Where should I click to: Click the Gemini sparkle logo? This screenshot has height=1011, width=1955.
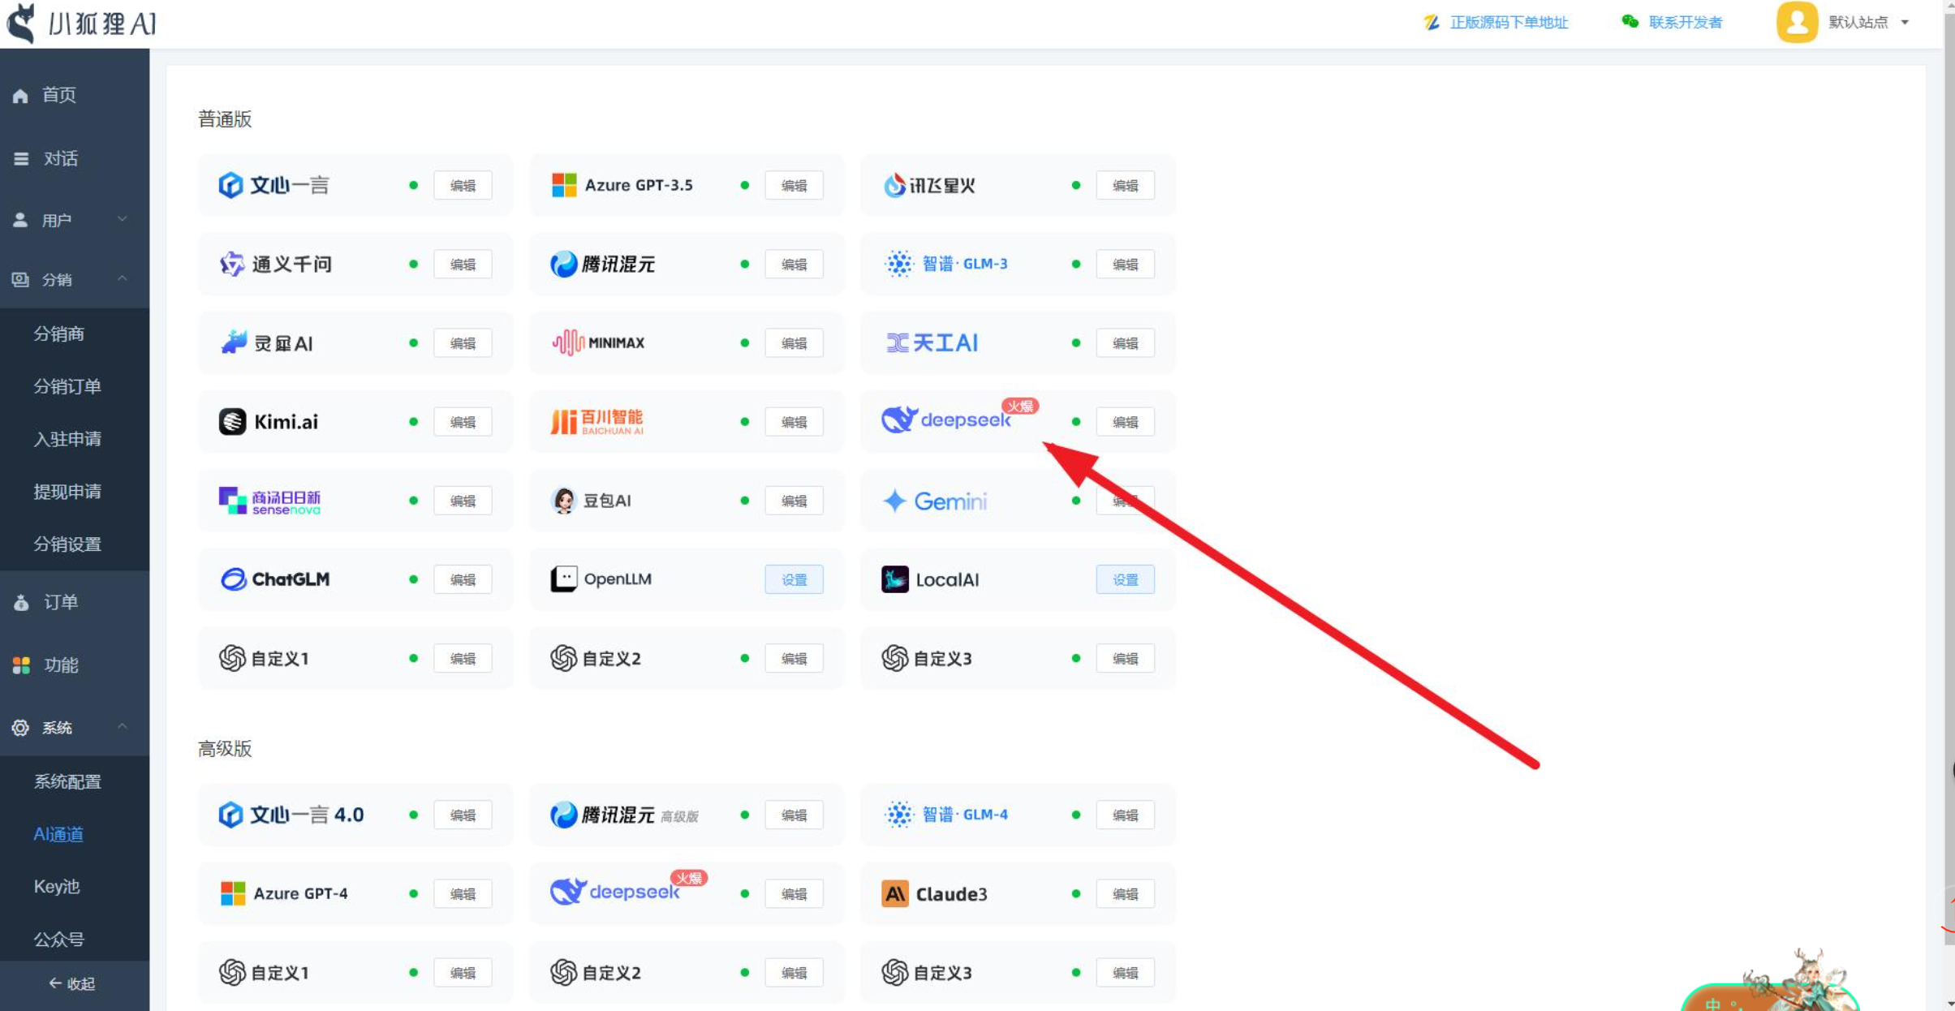point(894,501)
